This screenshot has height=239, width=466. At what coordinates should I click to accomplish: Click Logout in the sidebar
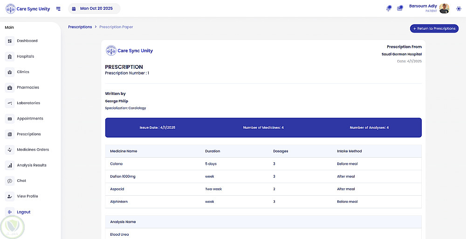tap(23, 212)
